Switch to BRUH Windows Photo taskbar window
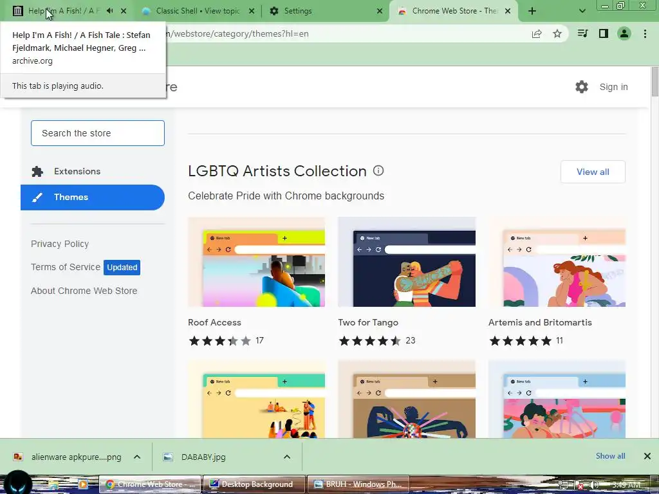 [x=358, y=484]
